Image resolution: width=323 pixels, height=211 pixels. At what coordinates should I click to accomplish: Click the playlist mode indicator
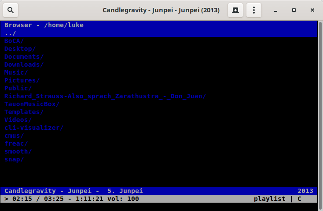(269, 199)
